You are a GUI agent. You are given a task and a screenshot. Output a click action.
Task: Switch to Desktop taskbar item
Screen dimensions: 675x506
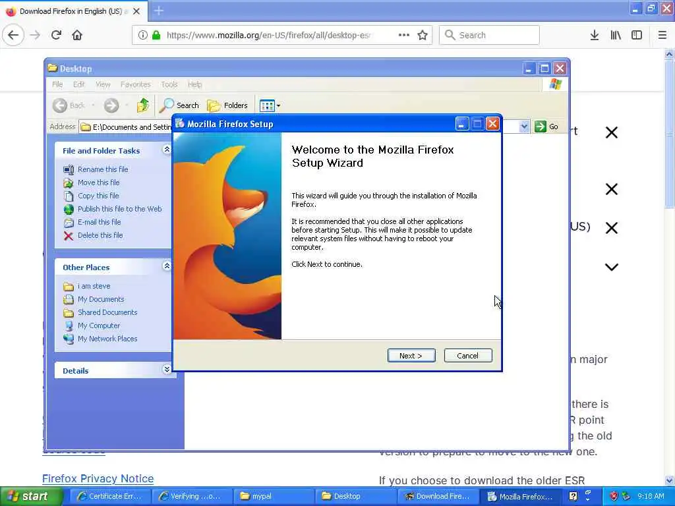(x=355, y=496)
